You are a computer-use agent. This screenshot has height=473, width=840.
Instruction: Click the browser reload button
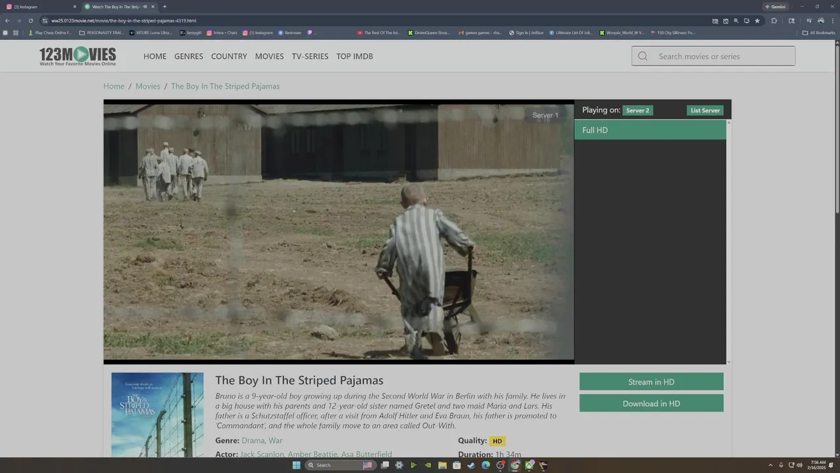click(x=30, y=20)
